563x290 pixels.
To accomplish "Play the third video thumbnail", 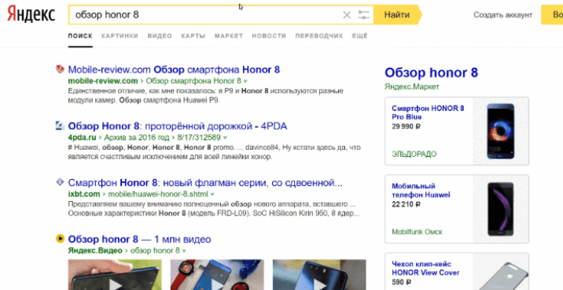I will [319, 275].
